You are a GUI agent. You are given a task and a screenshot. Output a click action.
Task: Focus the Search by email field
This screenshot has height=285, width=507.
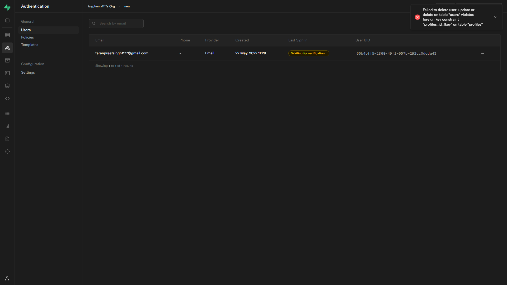click(119, 23)
